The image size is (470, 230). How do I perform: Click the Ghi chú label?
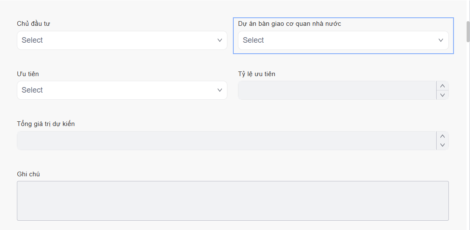(x=28, y=174)
